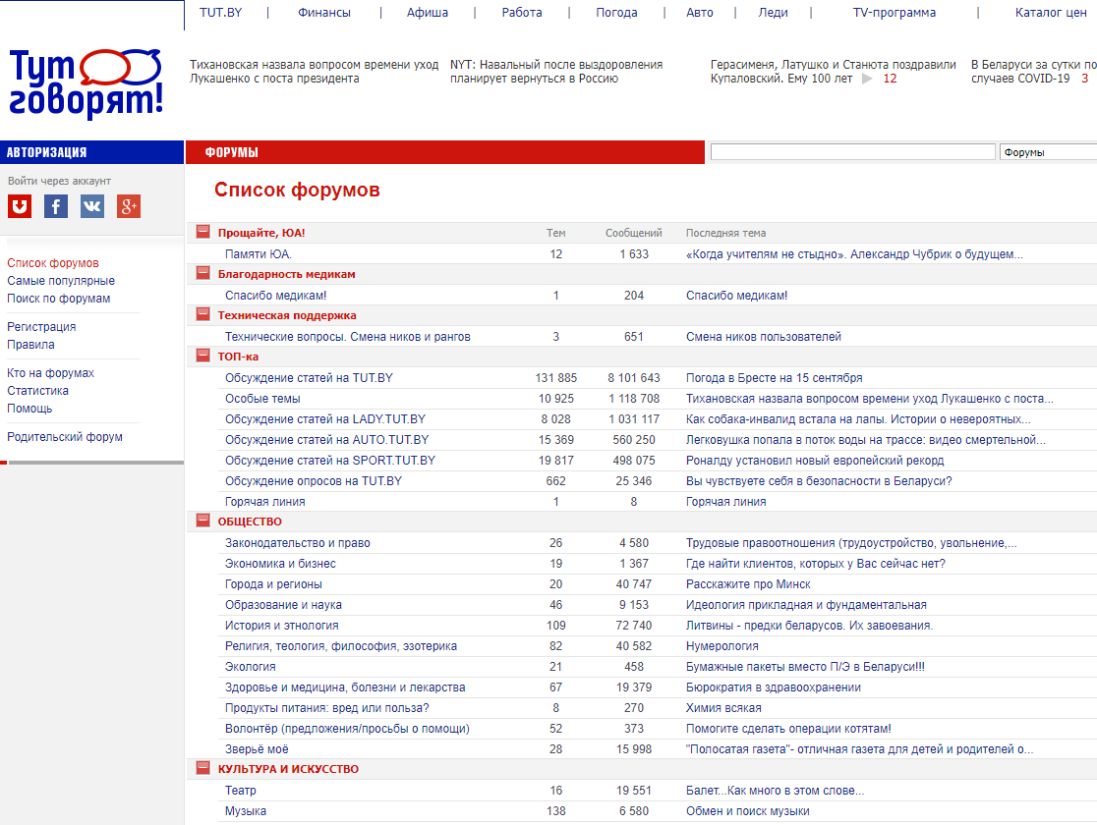Image resolution: width=1097 pixels, height=825 pixels.
Task: Open the 'Форумы' search scope dropdown
Action: click(1048, 151)
